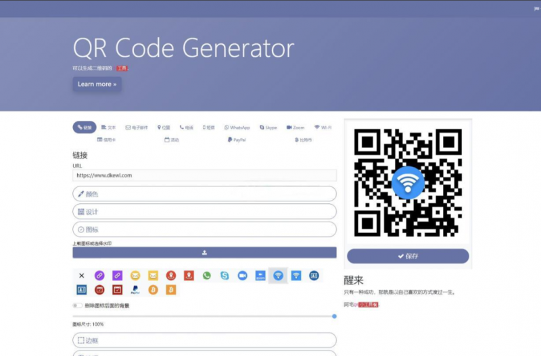541x356 pixels.
Task: Select the X no-logo option
Action: click(82, 276)
